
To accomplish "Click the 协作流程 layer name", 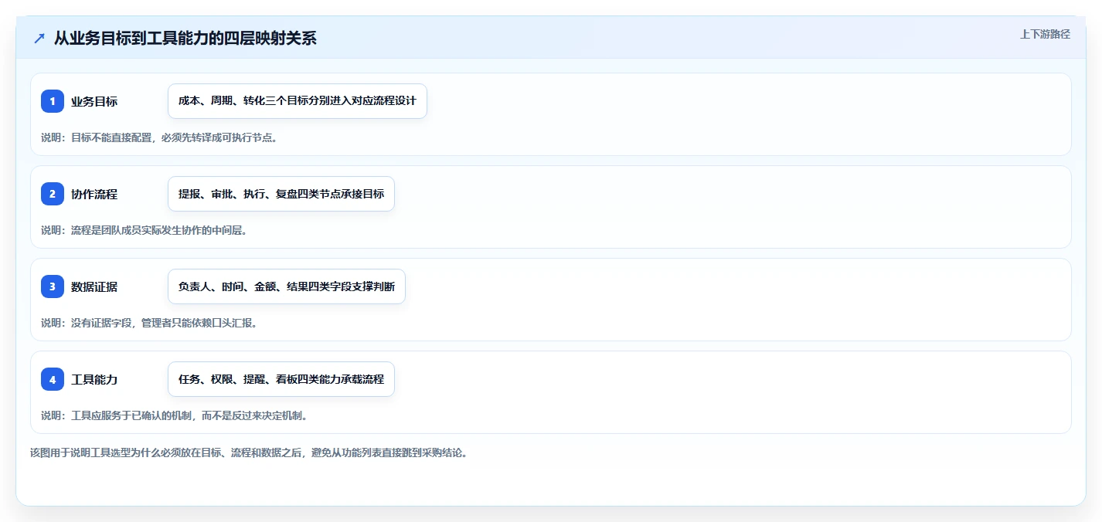I will tap(94, 194).
